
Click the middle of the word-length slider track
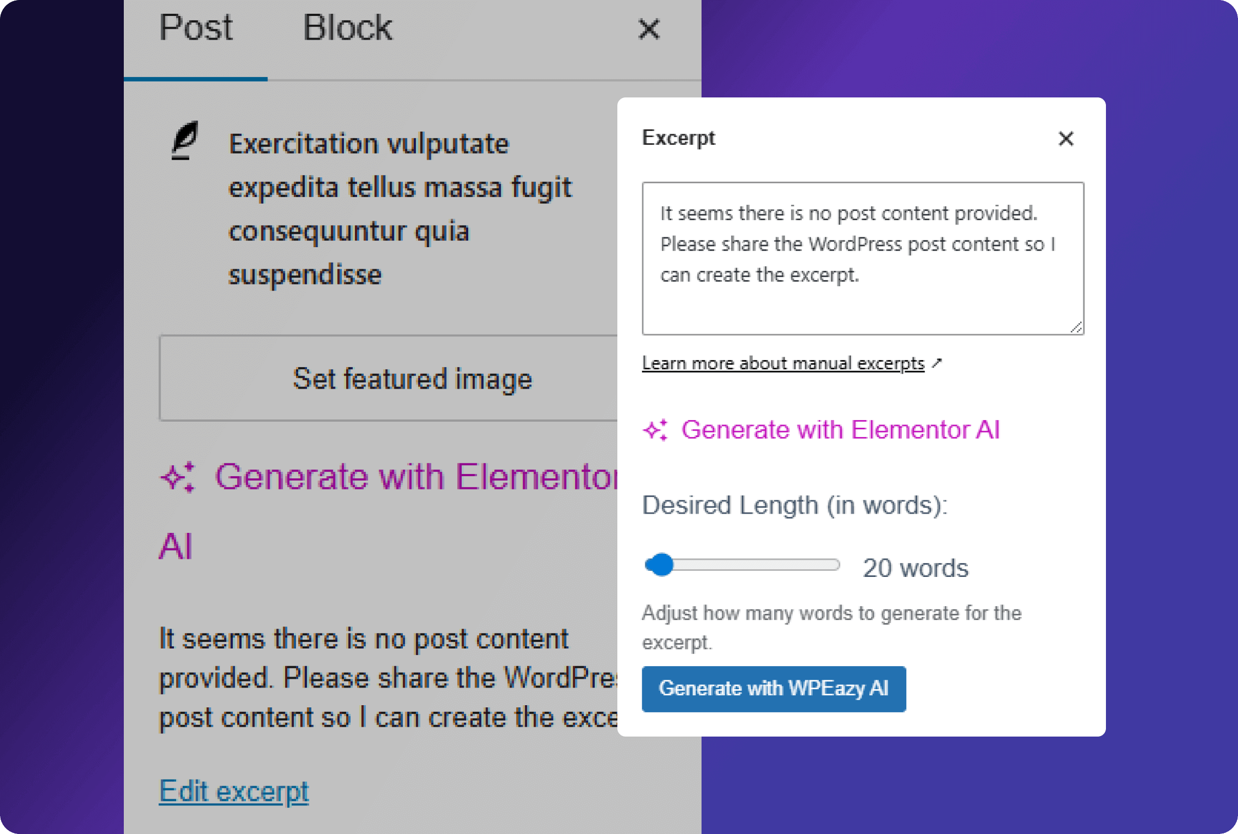(x=742, y=565)
